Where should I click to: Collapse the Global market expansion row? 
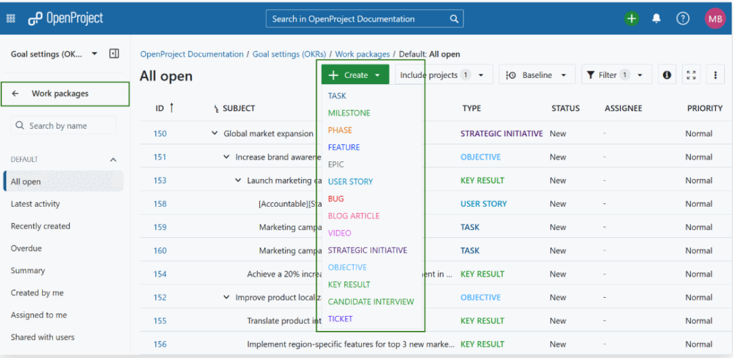pyautogui.click(x=214, y=134)
